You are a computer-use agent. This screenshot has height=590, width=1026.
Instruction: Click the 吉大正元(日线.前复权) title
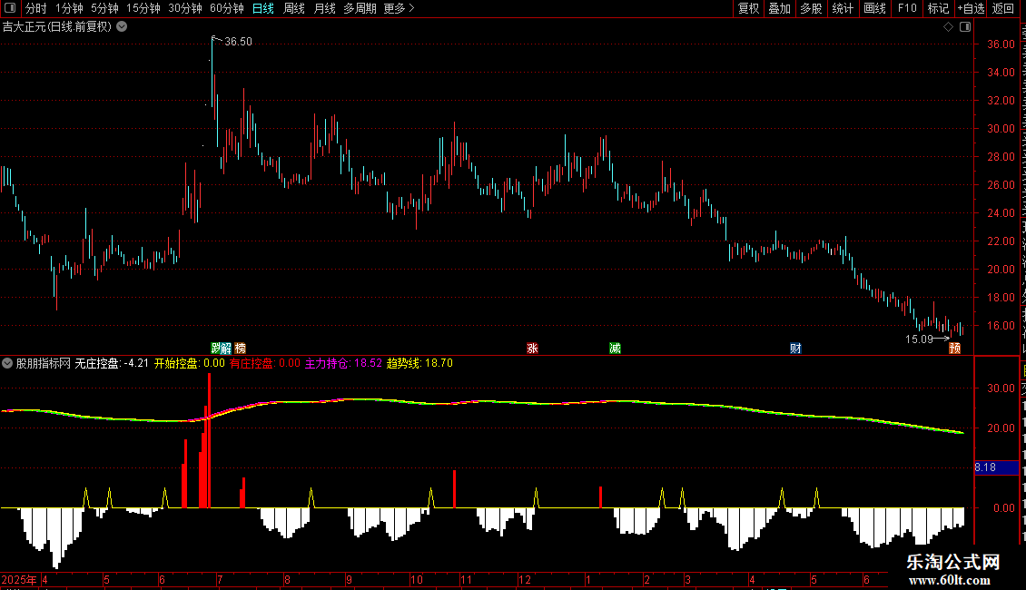pos(57,27)
